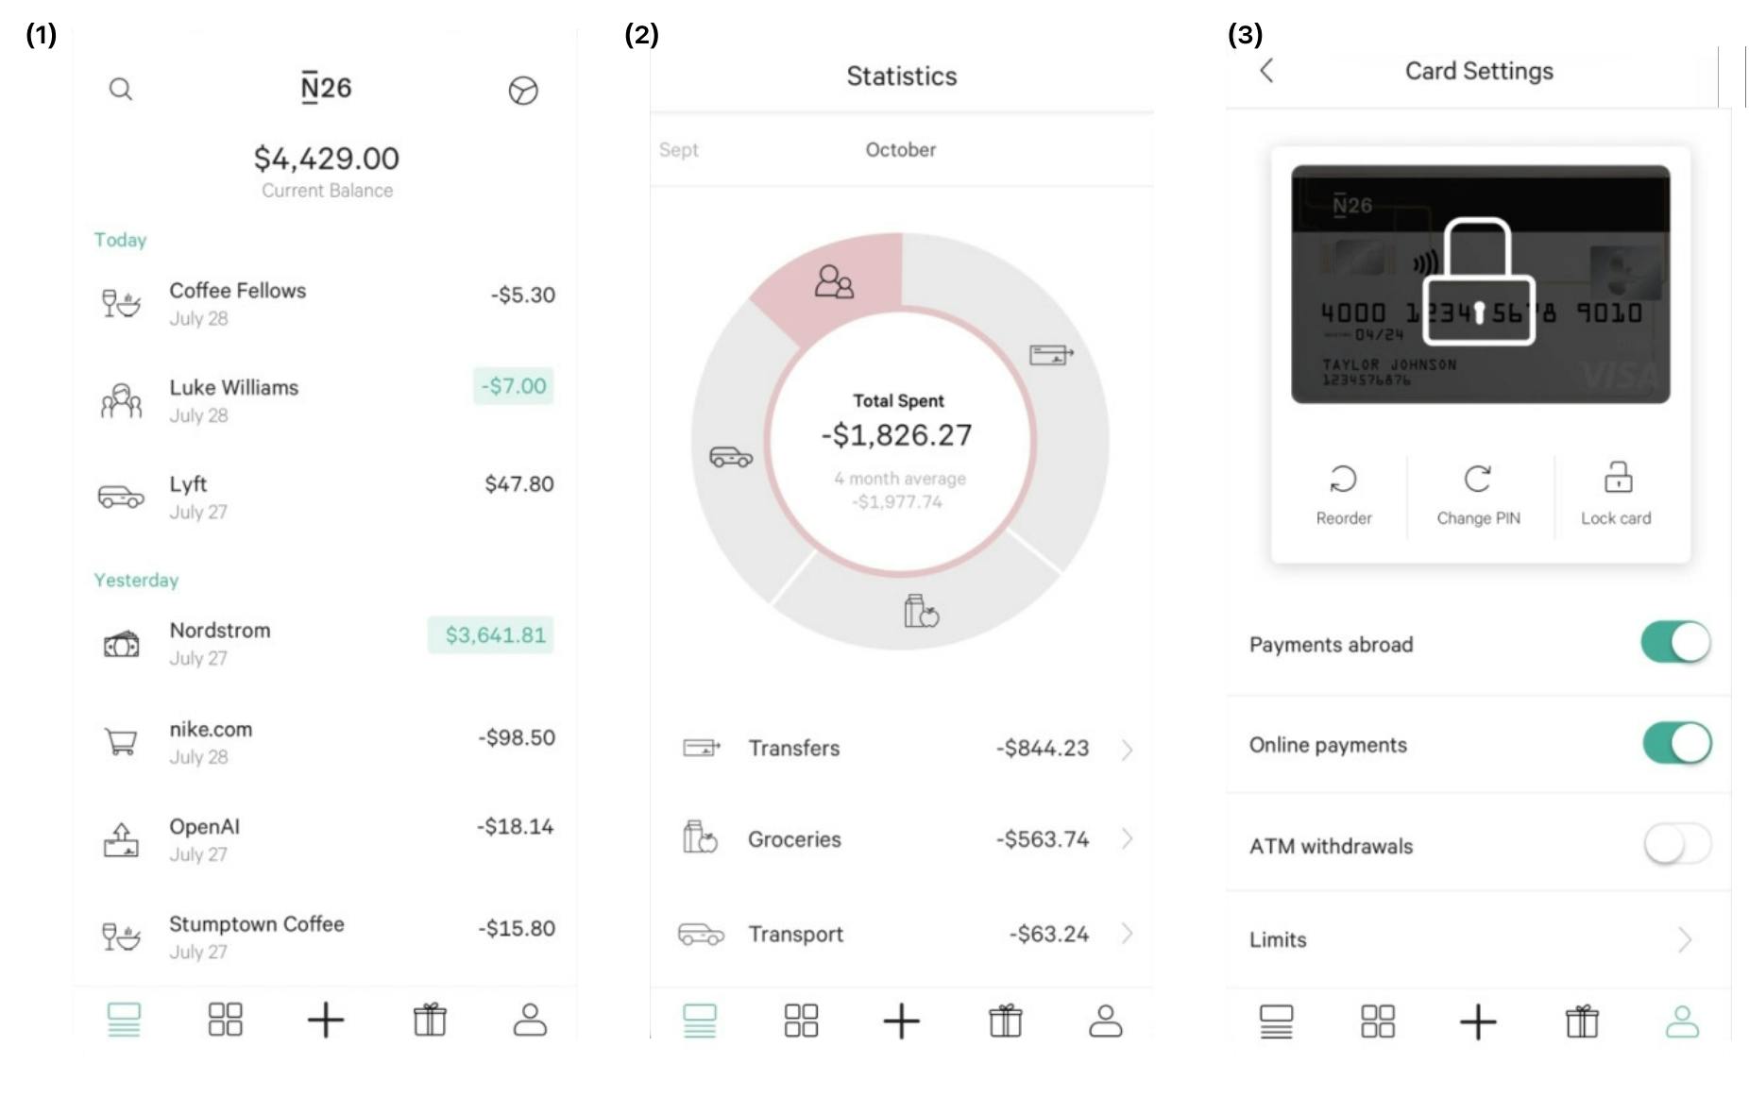The image size is (1749, 1114).
Task: Open the profile tab in screen 1 navigation
Action: pyautogui.click(x=530, y=1020)
